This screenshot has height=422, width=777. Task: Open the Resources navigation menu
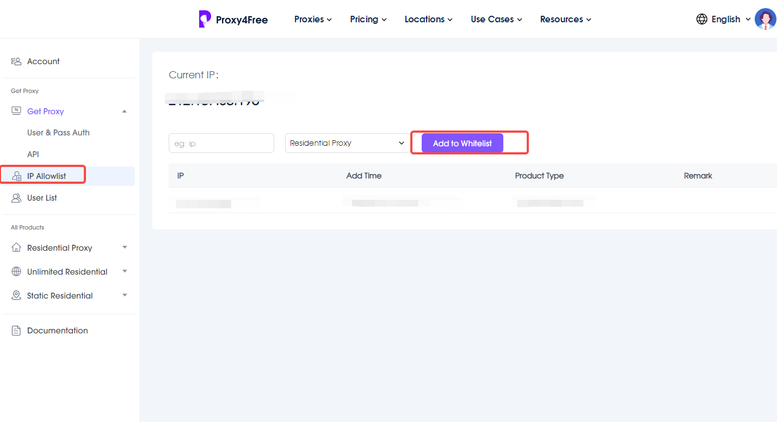click(565, 19)
